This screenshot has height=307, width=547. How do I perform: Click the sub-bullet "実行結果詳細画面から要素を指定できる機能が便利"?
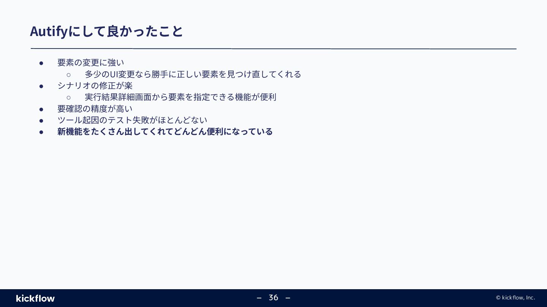point(180,97)
